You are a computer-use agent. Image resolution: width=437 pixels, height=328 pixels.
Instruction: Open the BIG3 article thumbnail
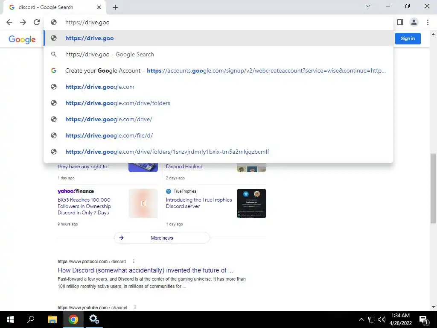(143, 203)
